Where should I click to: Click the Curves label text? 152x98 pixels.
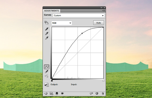tap(48, 15)
